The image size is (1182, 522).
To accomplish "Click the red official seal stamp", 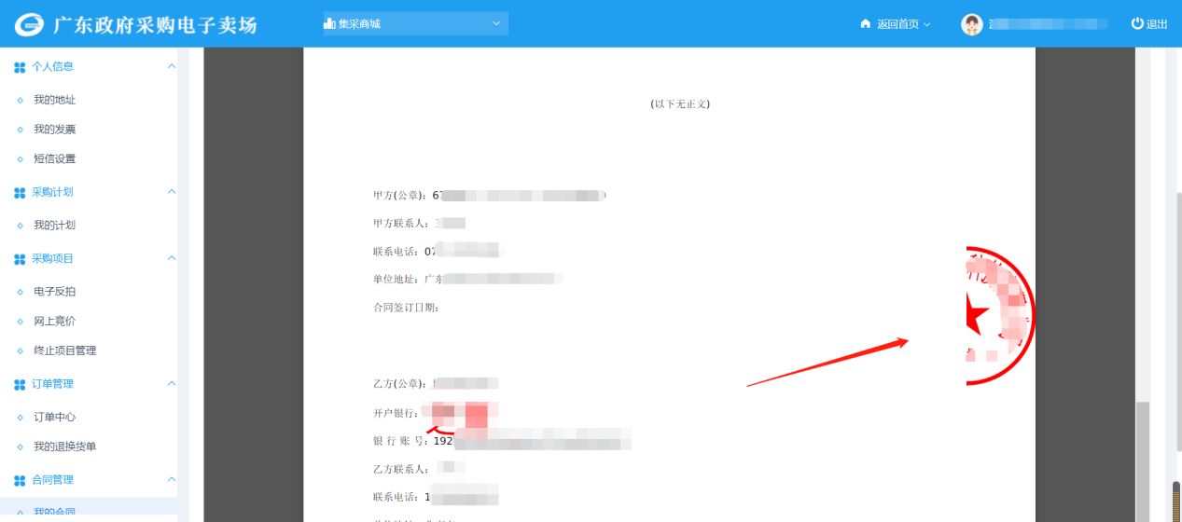I will click(x=1000, y=316).
